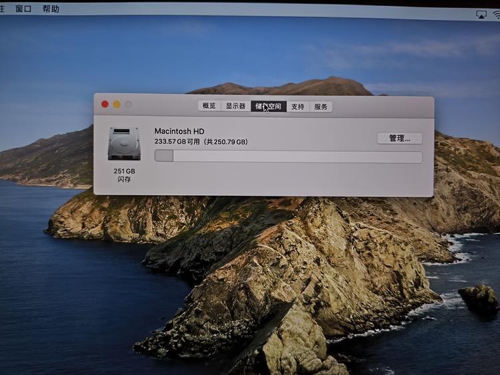Image resolution: width=500 pixels, height=375 pixels.
Task: Go to the 服务 tab
Action: (x=321, y=107)
